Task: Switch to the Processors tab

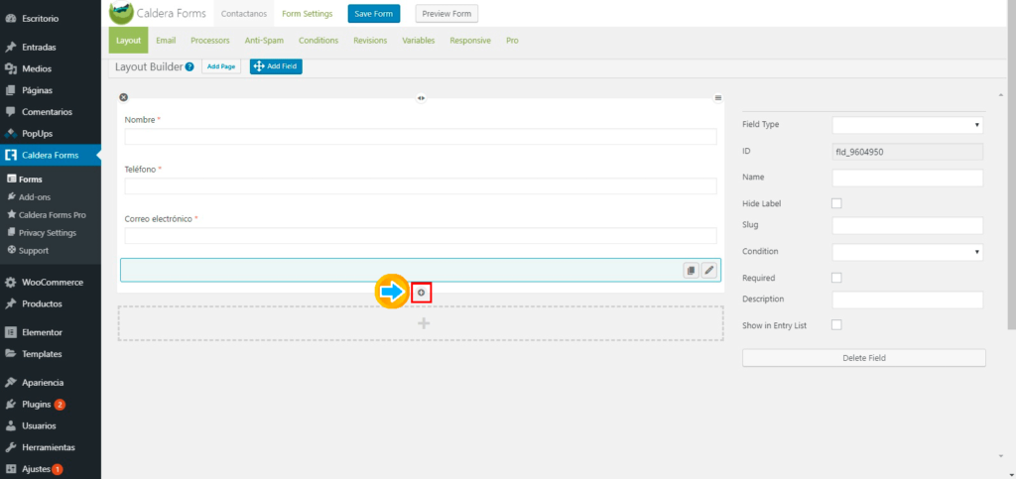Action: [x=209, y=41]
